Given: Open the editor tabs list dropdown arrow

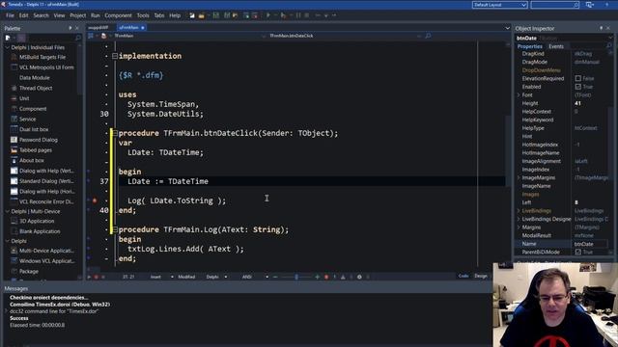Looking at the screenshot, I should pos(507,28).
